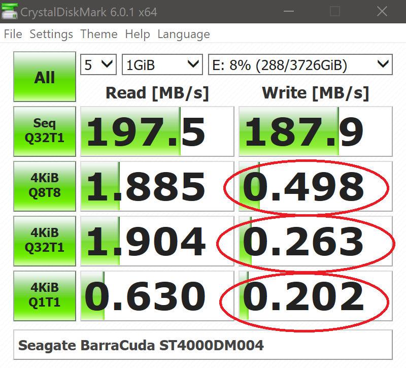Open the test count dropdown showing 5

[x=98, y=65]
